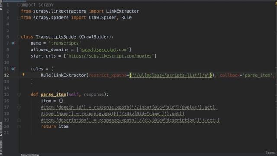The height and width of the screenshot is (156, 277).
Task: Click the commented item['name'] line 18
Action: click(x=113, y=114)
